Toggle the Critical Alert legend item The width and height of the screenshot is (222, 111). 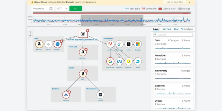coord(167,9)
